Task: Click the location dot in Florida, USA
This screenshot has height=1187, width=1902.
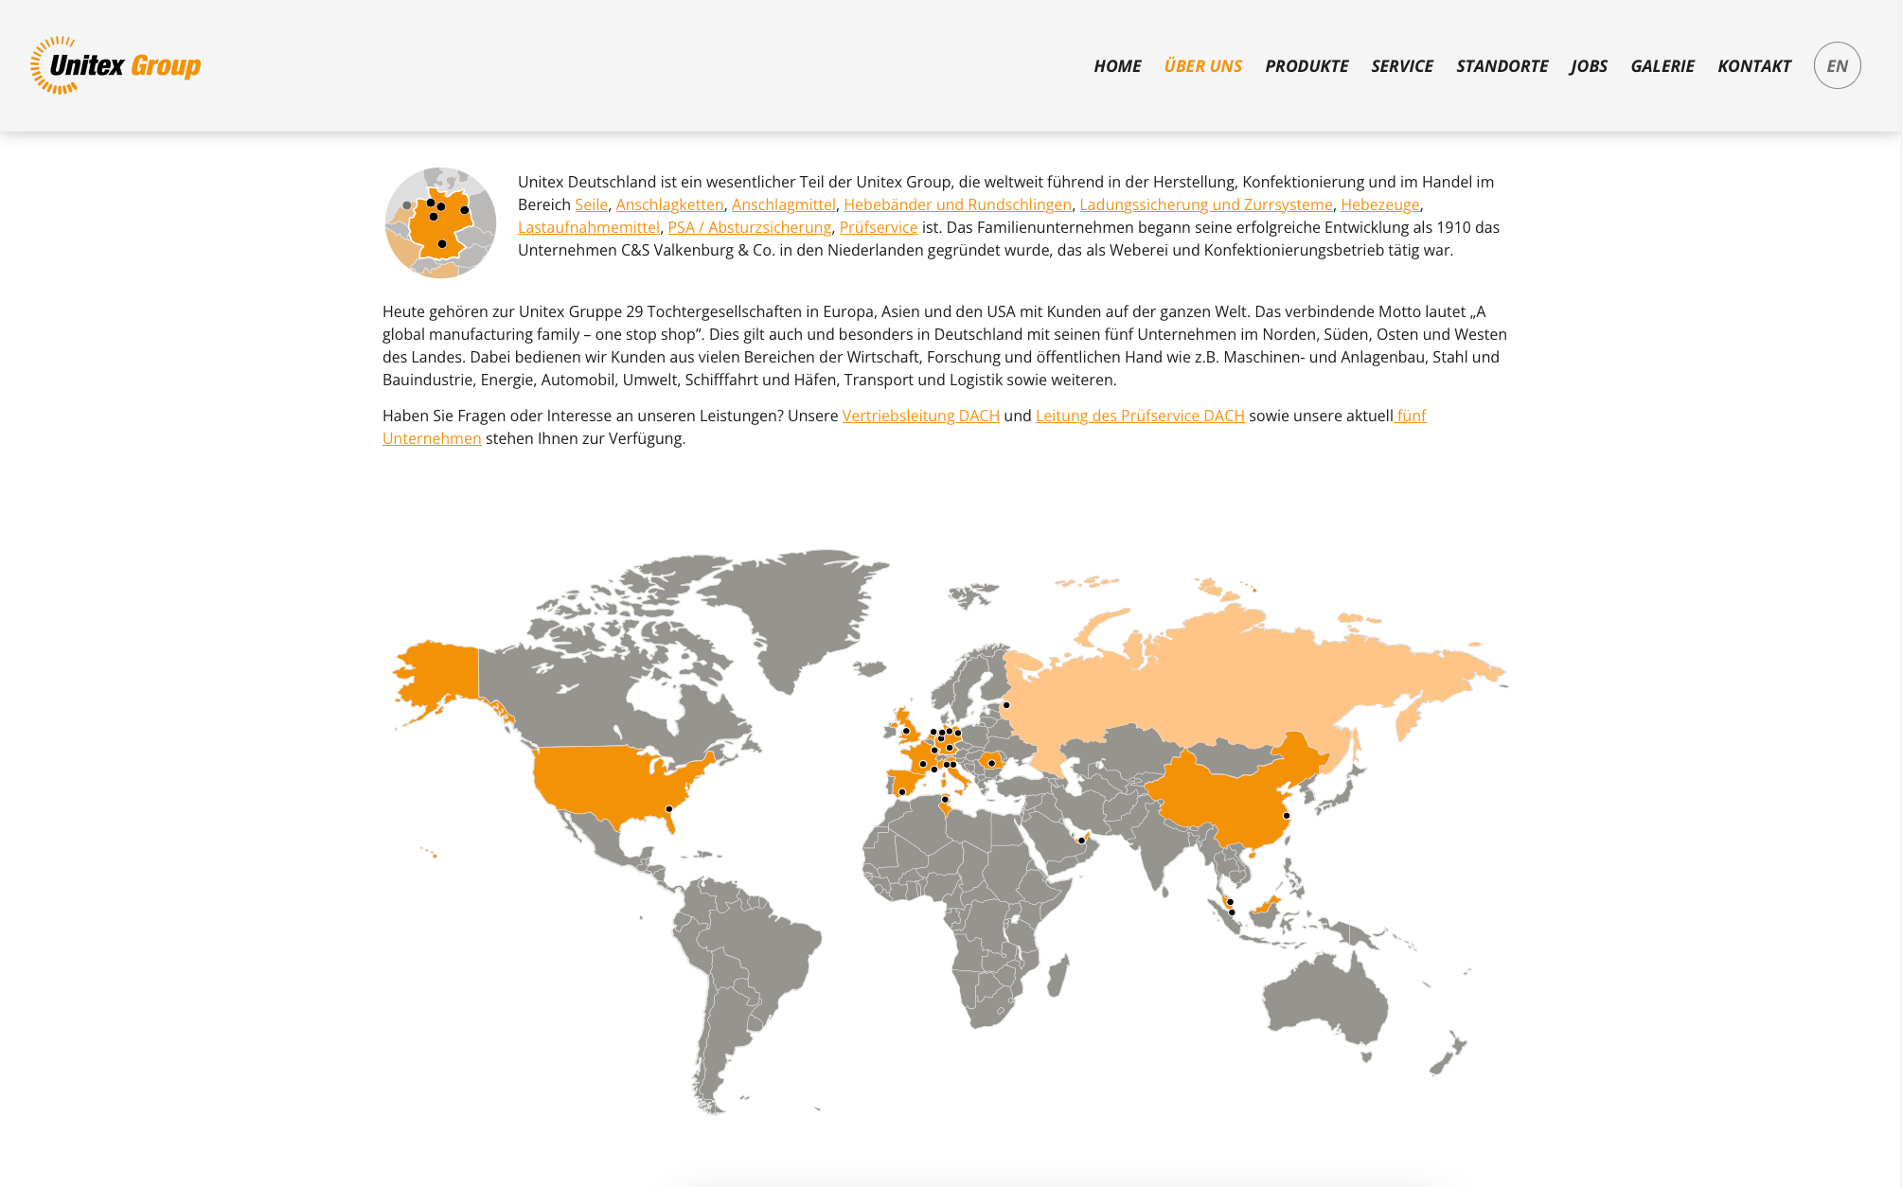Action: click(x=668, y=808)
